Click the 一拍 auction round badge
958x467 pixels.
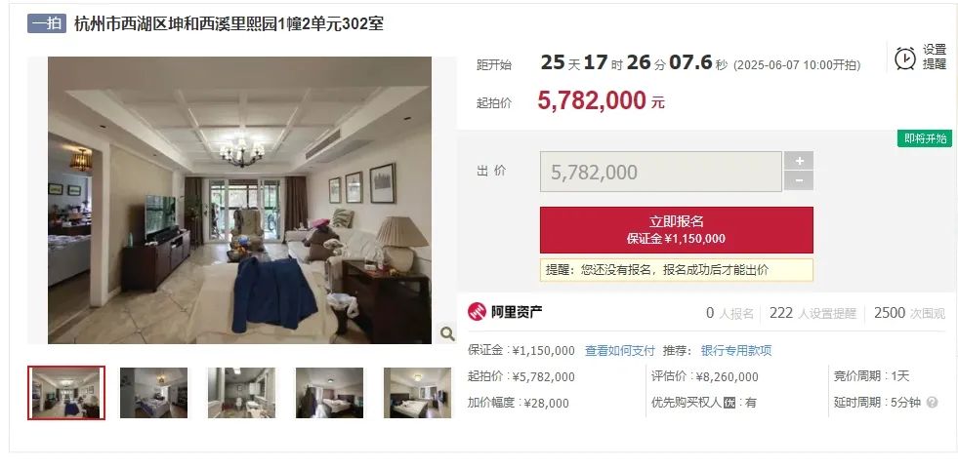47,23
